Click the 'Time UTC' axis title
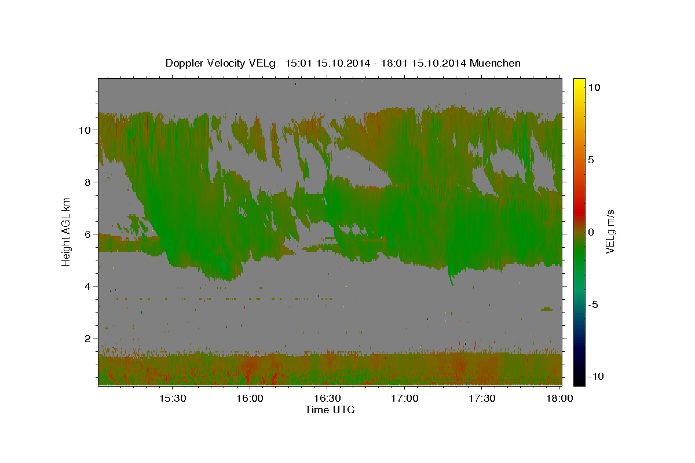 (330, 410)
